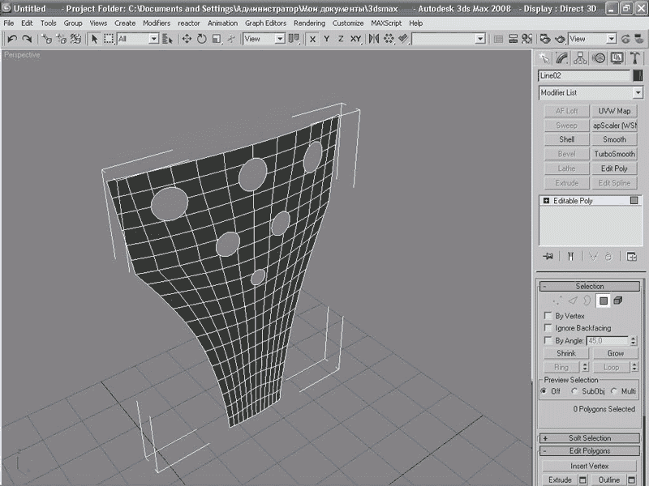This screenshot has width=649, height=486.
Task: Click the Undo arrow in the main toolbar
Action: tap(11, 39)
